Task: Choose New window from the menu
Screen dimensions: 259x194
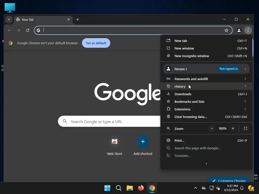Action: (x=206, y=48)
